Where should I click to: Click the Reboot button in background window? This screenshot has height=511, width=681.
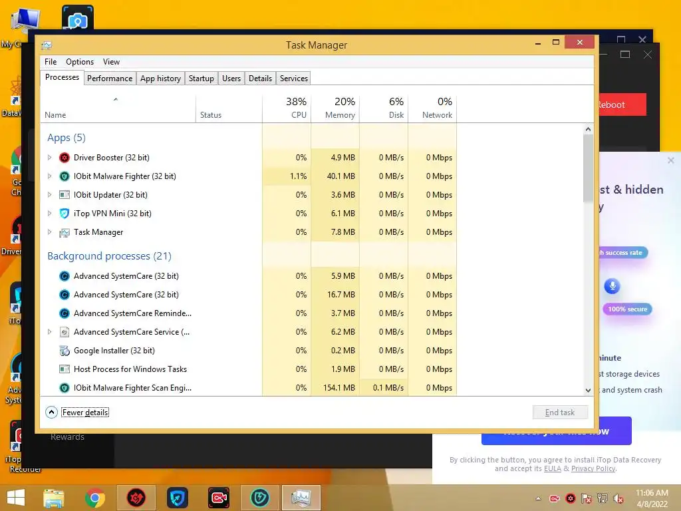622,104
